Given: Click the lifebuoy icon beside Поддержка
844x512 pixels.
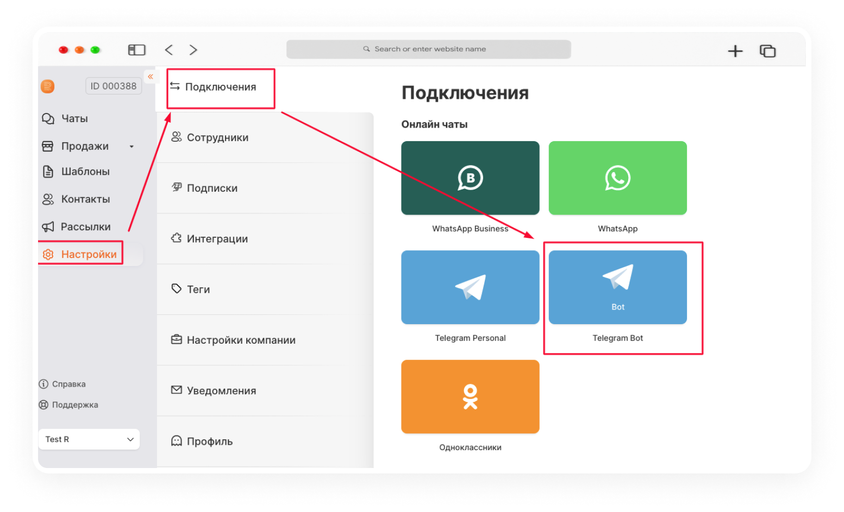Looking at the screenshot, I should 43,404.
